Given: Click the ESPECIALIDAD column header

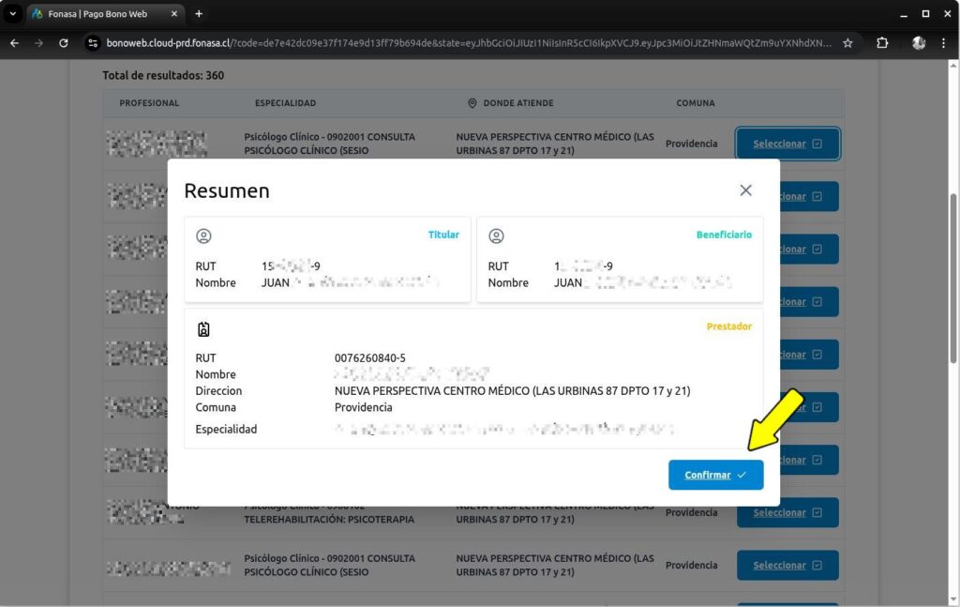Looking at the screenshot, I should [285, 103].
